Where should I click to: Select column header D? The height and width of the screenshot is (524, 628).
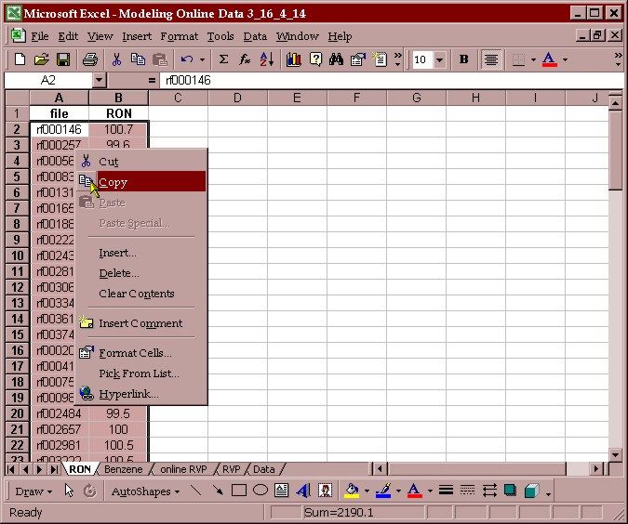[x=237, y=98]
